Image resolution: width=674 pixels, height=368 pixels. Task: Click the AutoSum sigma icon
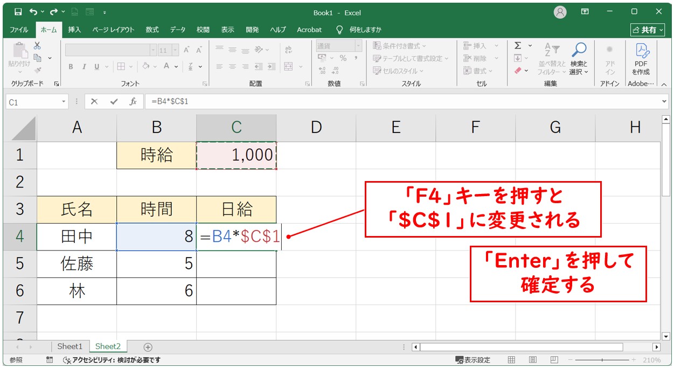[518, 46]
